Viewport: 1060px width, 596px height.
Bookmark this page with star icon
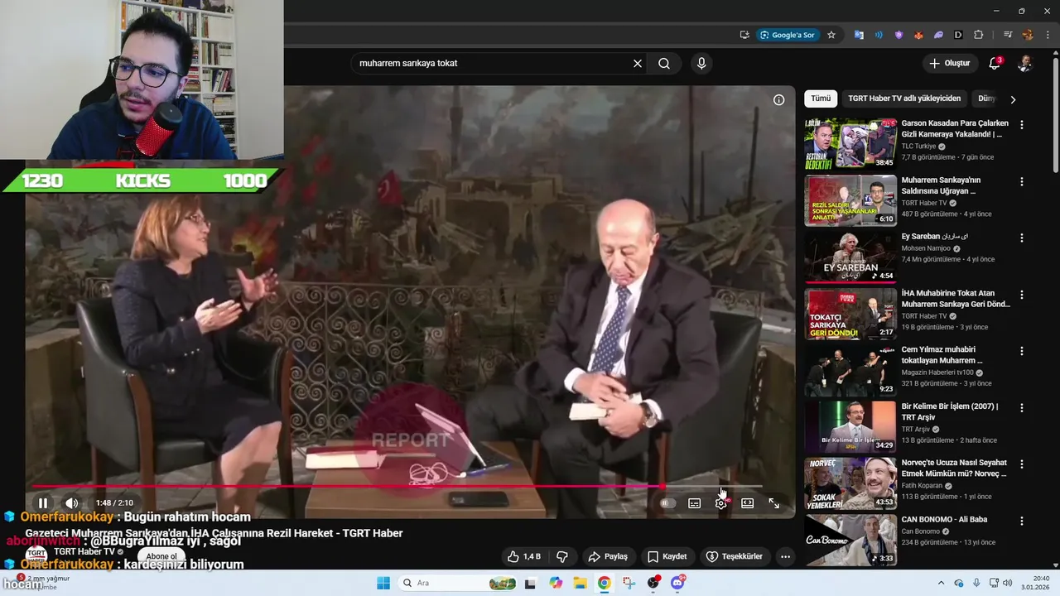pos(831,35)
